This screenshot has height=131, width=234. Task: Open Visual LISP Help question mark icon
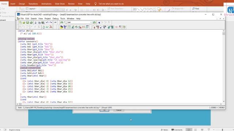pyautogui.click(x=124, y=27)
